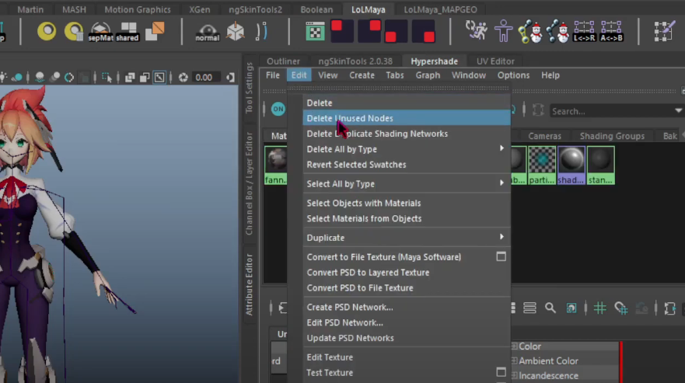Select the LoLMaya_MAPGEO shelf tab
This screenshot has width=685, height=383.
pos(440,9)
